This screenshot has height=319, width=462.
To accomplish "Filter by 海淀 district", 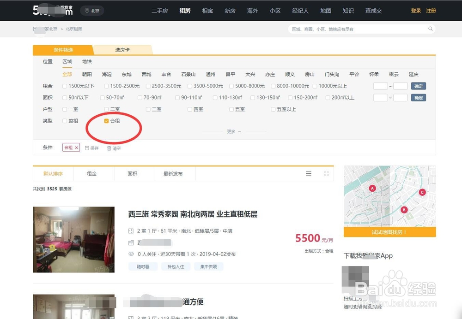I will coord(107,74).
